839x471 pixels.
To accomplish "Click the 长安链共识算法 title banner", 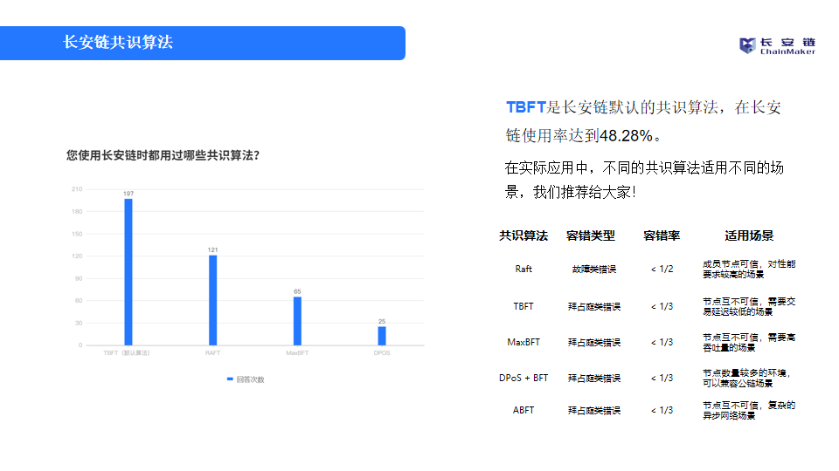I will click(202, 43).
